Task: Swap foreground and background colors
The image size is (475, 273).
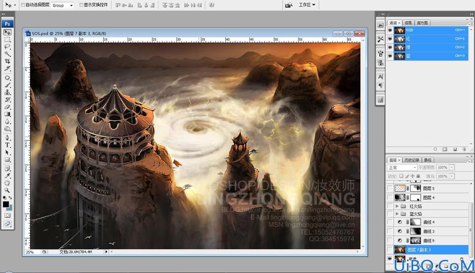Action: [10, 197]
